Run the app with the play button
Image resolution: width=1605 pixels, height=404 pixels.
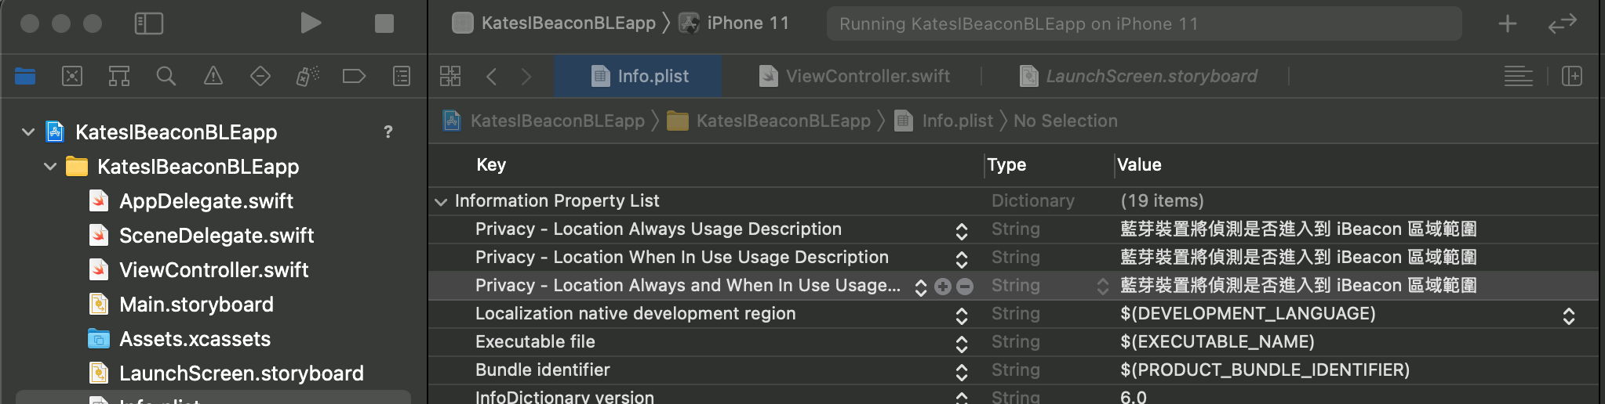click(x=311, y=23)
